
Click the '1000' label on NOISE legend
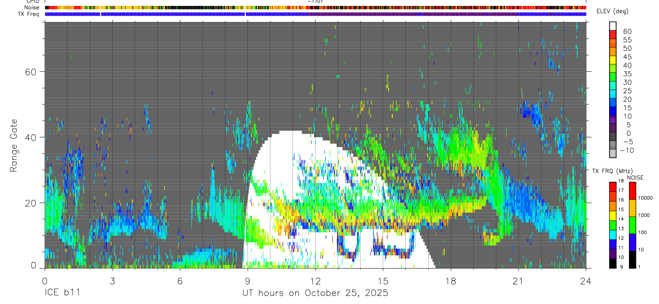coord(645,216)
